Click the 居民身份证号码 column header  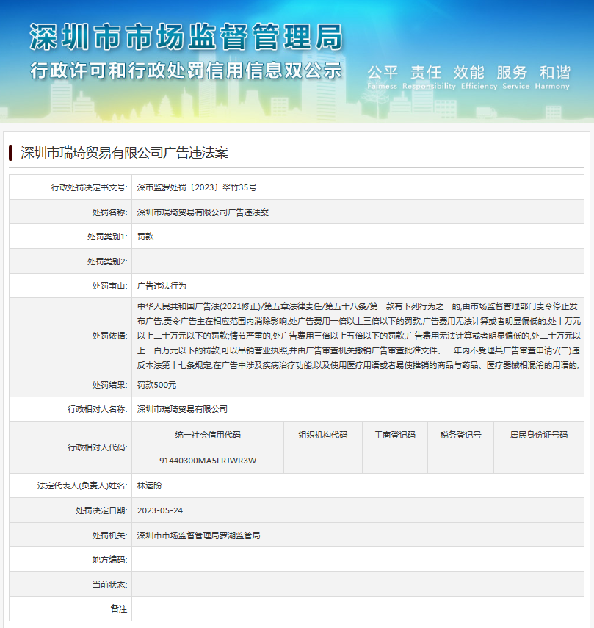[539, 435]
